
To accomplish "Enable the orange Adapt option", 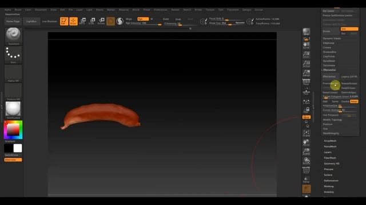I will coord(354,101).
